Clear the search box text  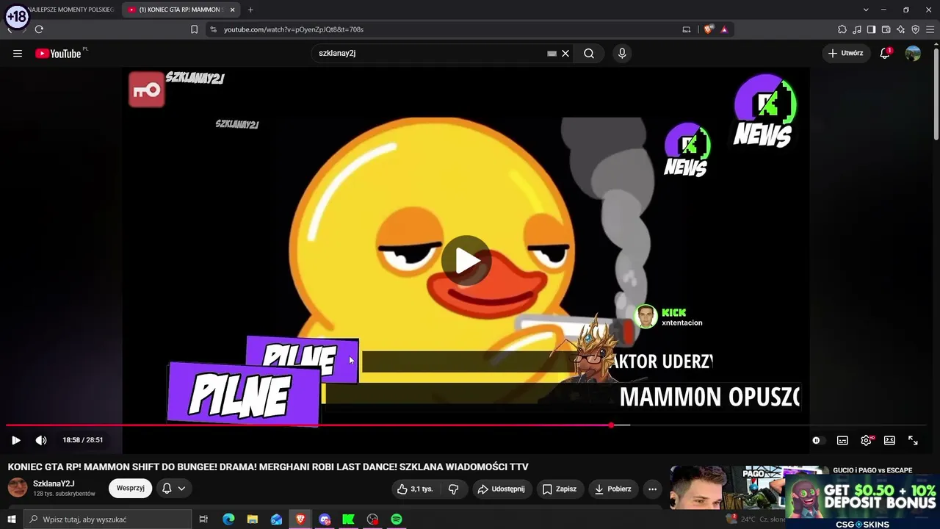coord(565,54)
